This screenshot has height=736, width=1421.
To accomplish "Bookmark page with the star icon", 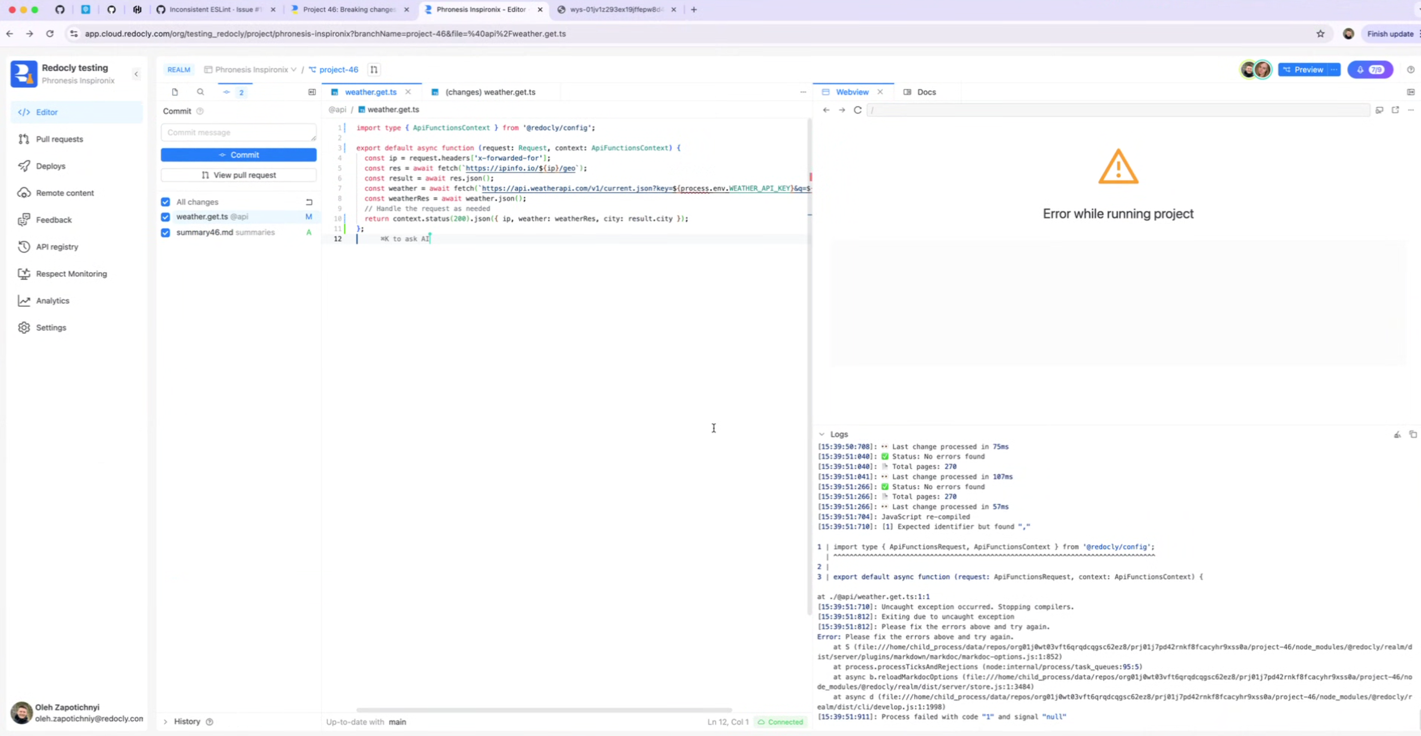I will click(1321, 34).
